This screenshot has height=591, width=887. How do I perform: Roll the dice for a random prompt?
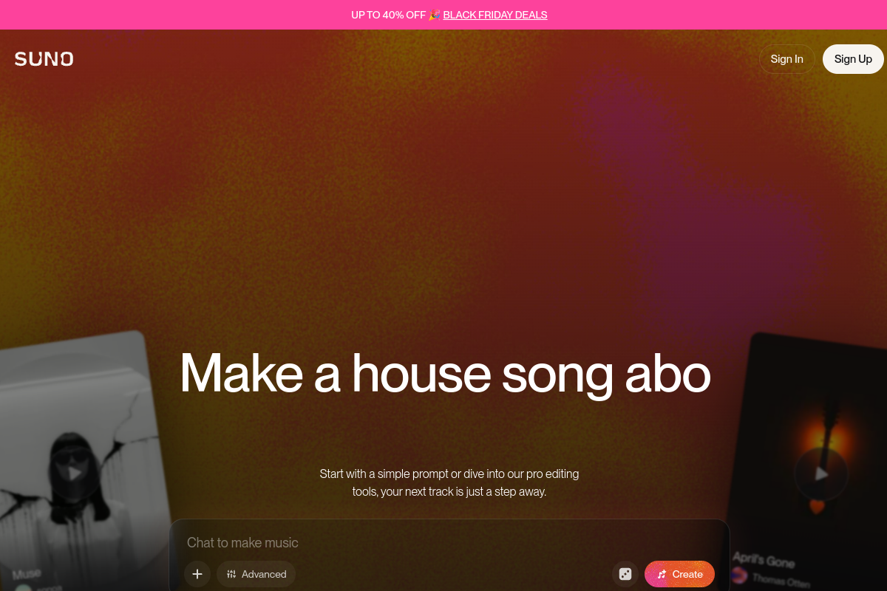point(625,574)
